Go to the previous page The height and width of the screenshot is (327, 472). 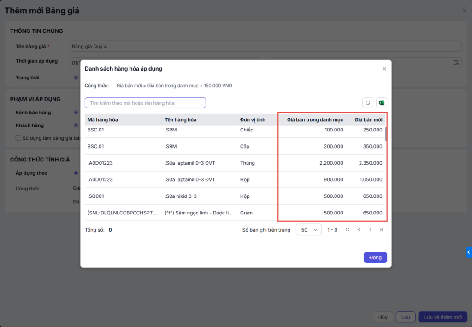pos(359,230)
